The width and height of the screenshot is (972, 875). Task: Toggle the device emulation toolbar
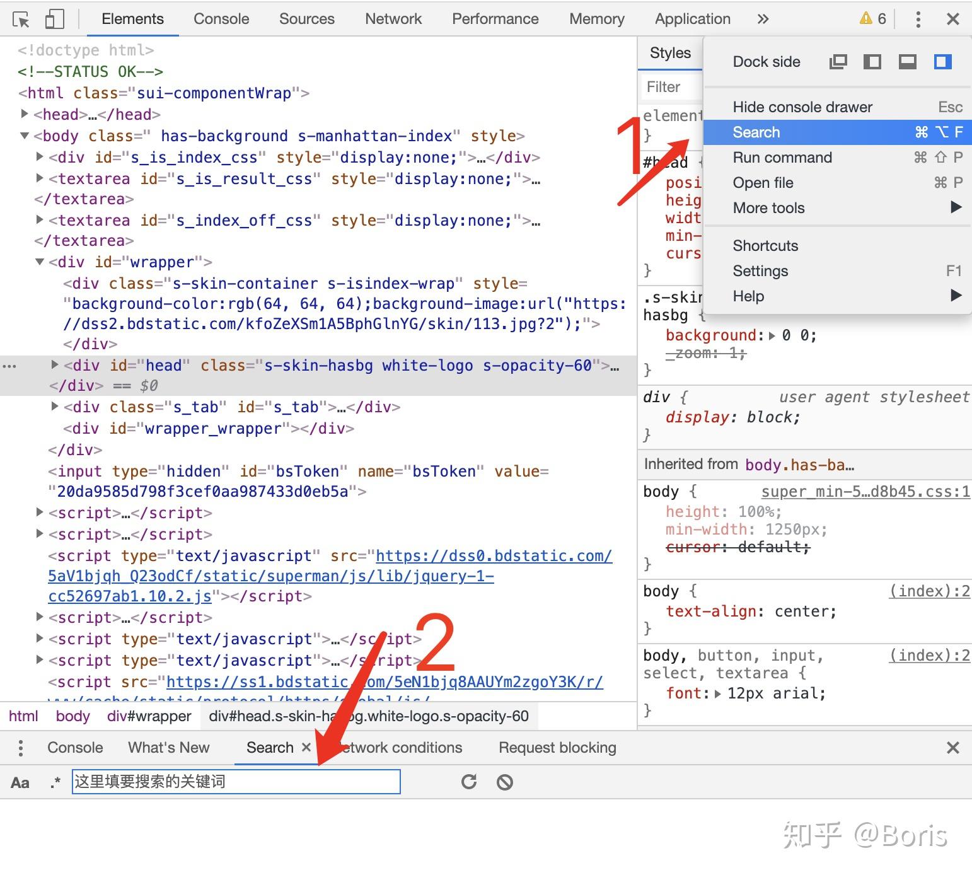[54, 19]
